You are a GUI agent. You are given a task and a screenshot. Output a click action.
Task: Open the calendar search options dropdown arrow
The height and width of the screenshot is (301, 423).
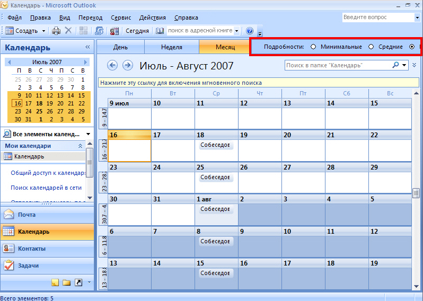tap(404, 65)
